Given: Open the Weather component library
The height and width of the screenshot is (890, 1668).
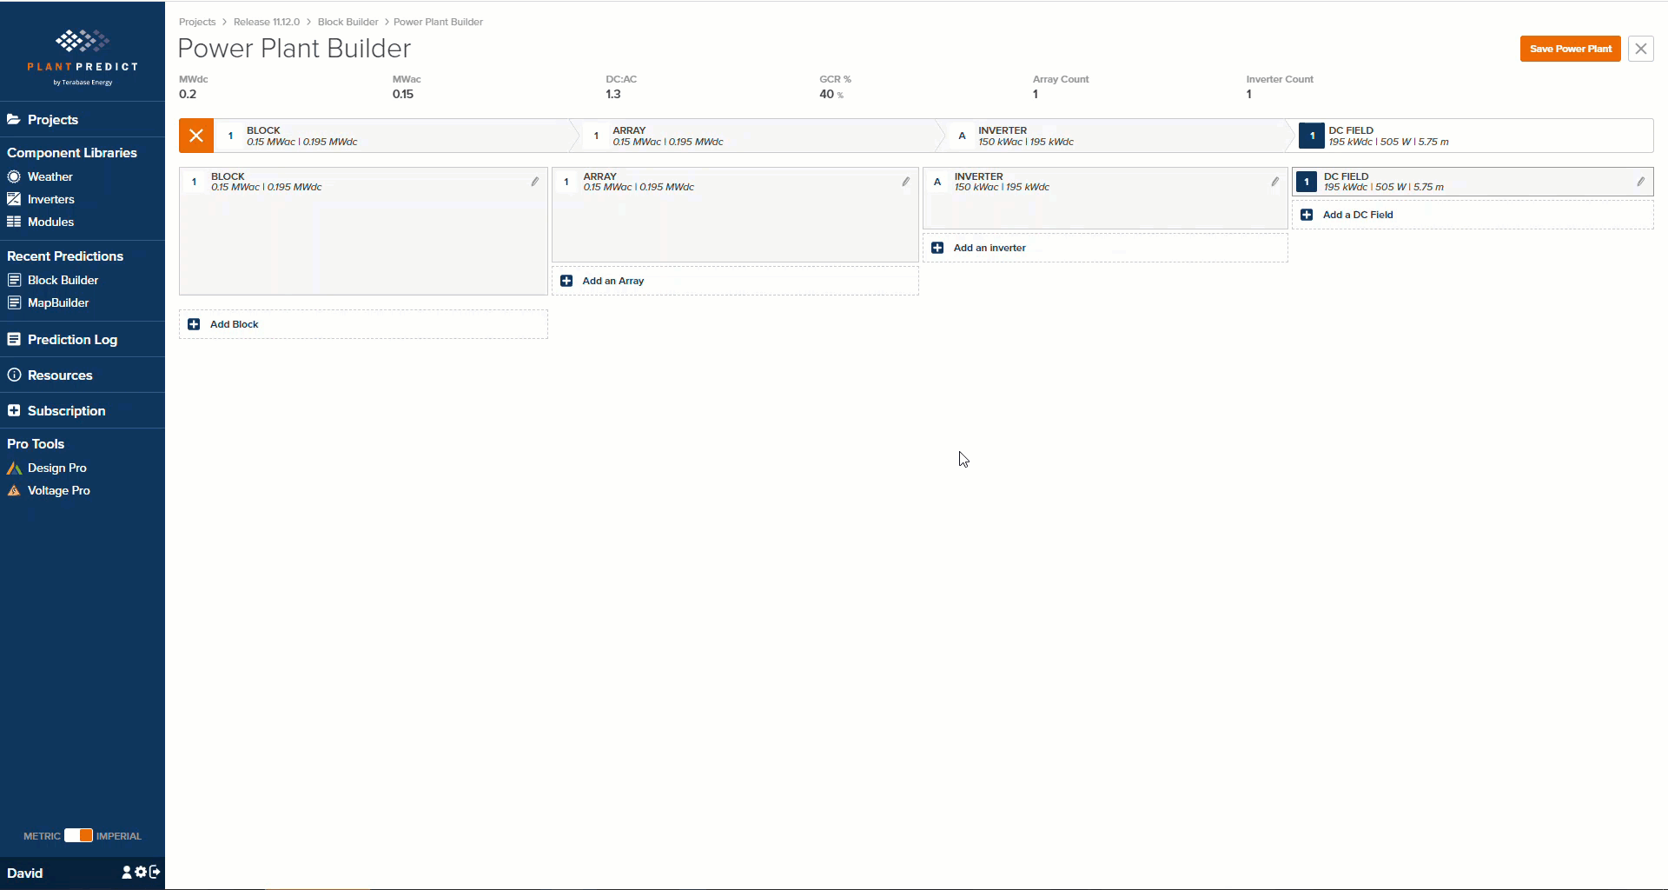Looking at the screenshot, I should [50, 176].
